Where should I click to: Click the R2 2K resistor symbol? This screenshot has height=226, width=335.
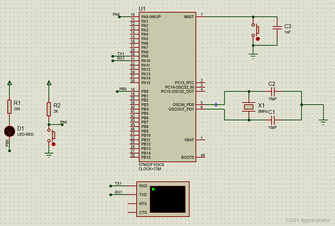pos(48,109)
